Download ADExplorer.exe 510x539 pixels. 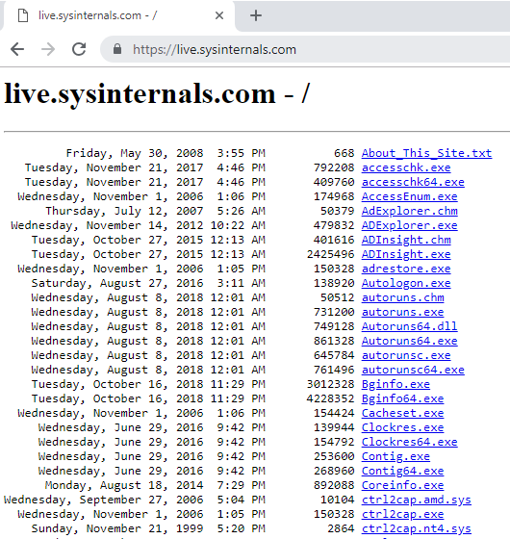(409, 225)
